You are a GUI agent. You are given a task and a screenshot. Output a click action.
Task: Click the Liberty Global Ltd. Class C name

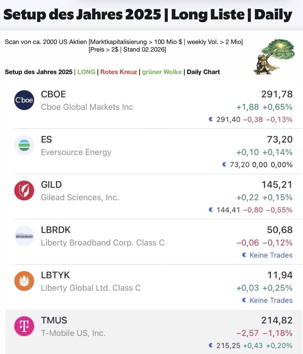91,288
